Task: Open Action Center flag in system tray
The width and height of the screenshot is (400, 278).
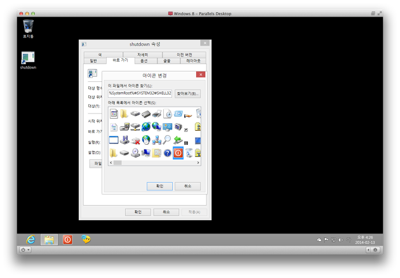Action: (326, 240)
